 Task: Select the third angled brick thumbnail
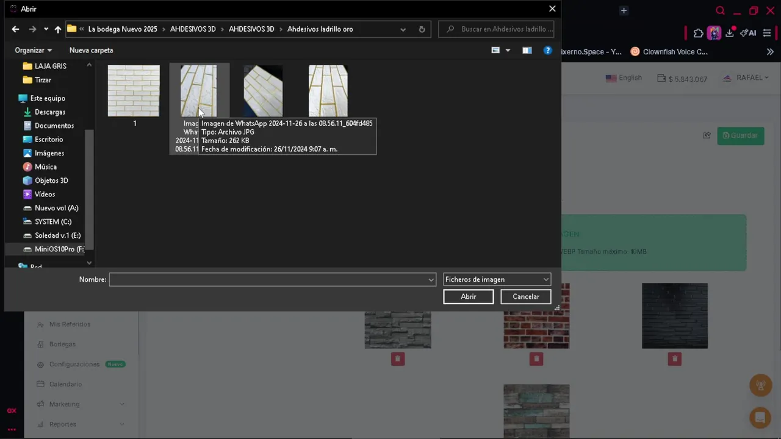[263, 91]
